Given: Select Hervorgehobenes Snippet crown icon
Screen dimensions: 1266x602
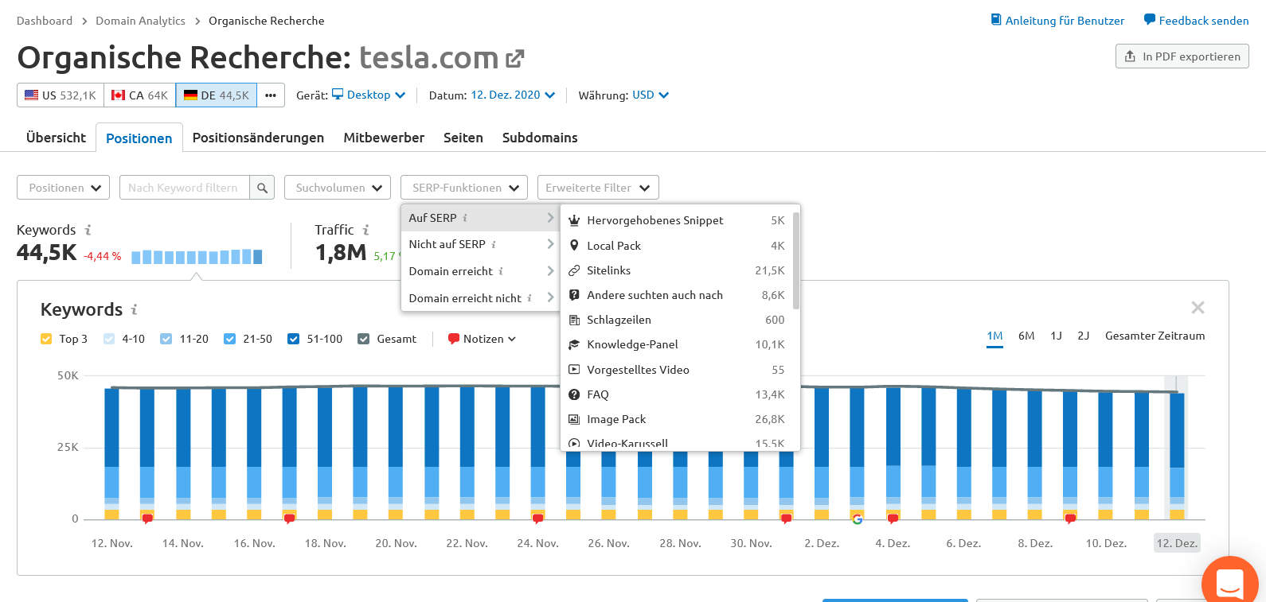Looking at the screenshot, I should (x=574, y=220).
